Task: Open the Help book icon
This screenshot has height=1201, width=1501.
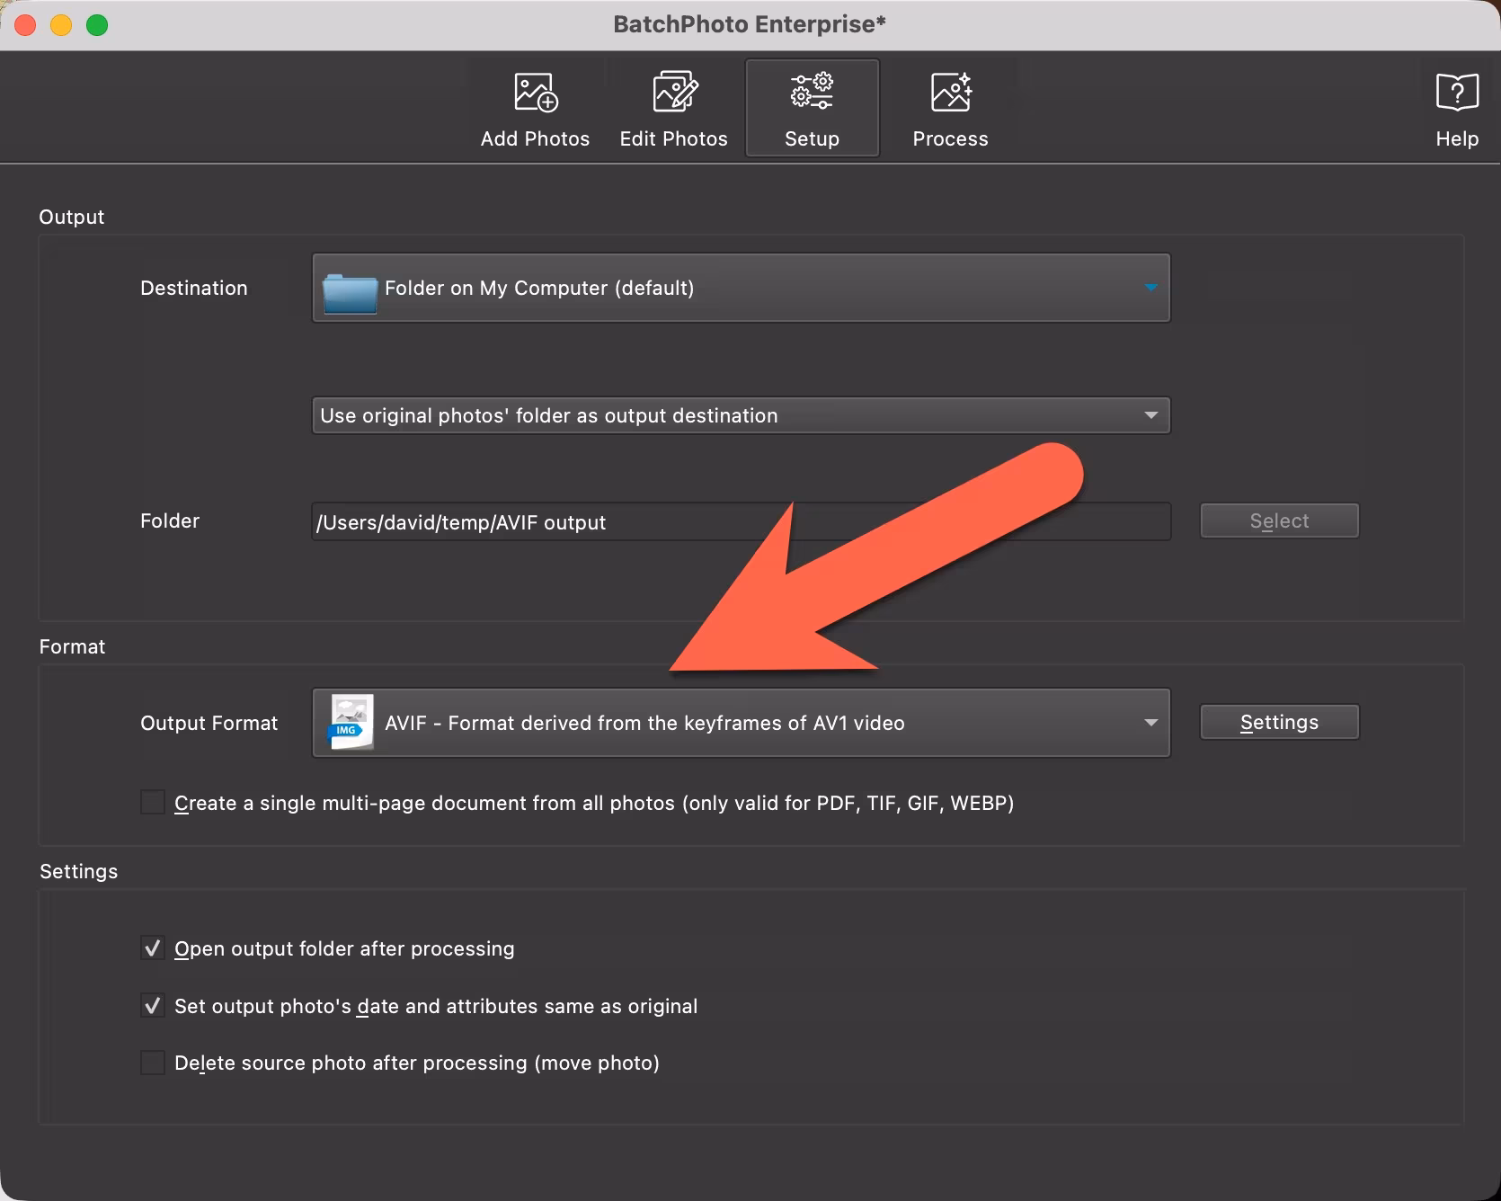Action: 1457,93
